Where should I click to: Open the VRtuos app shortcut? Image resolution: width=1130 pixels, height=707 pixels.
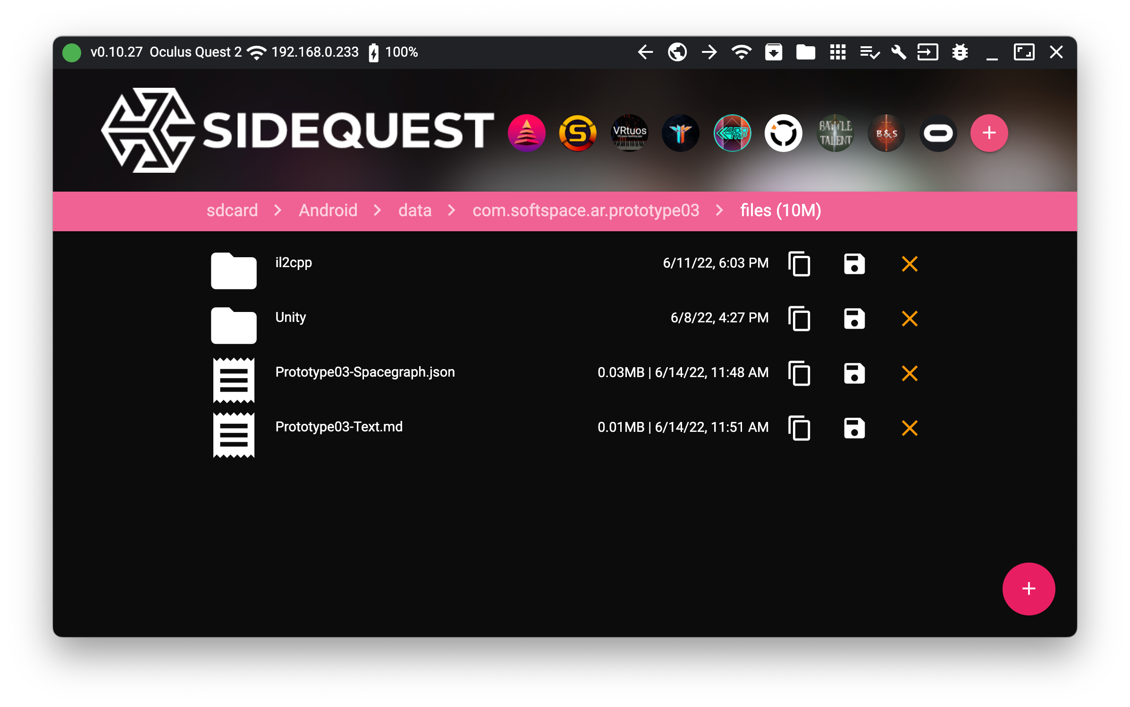pos(629,133)
